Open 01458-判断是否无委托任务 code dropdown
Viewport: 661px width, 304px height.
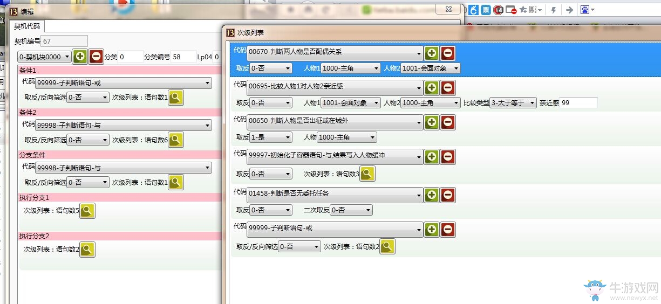click(x=335, y=195)
